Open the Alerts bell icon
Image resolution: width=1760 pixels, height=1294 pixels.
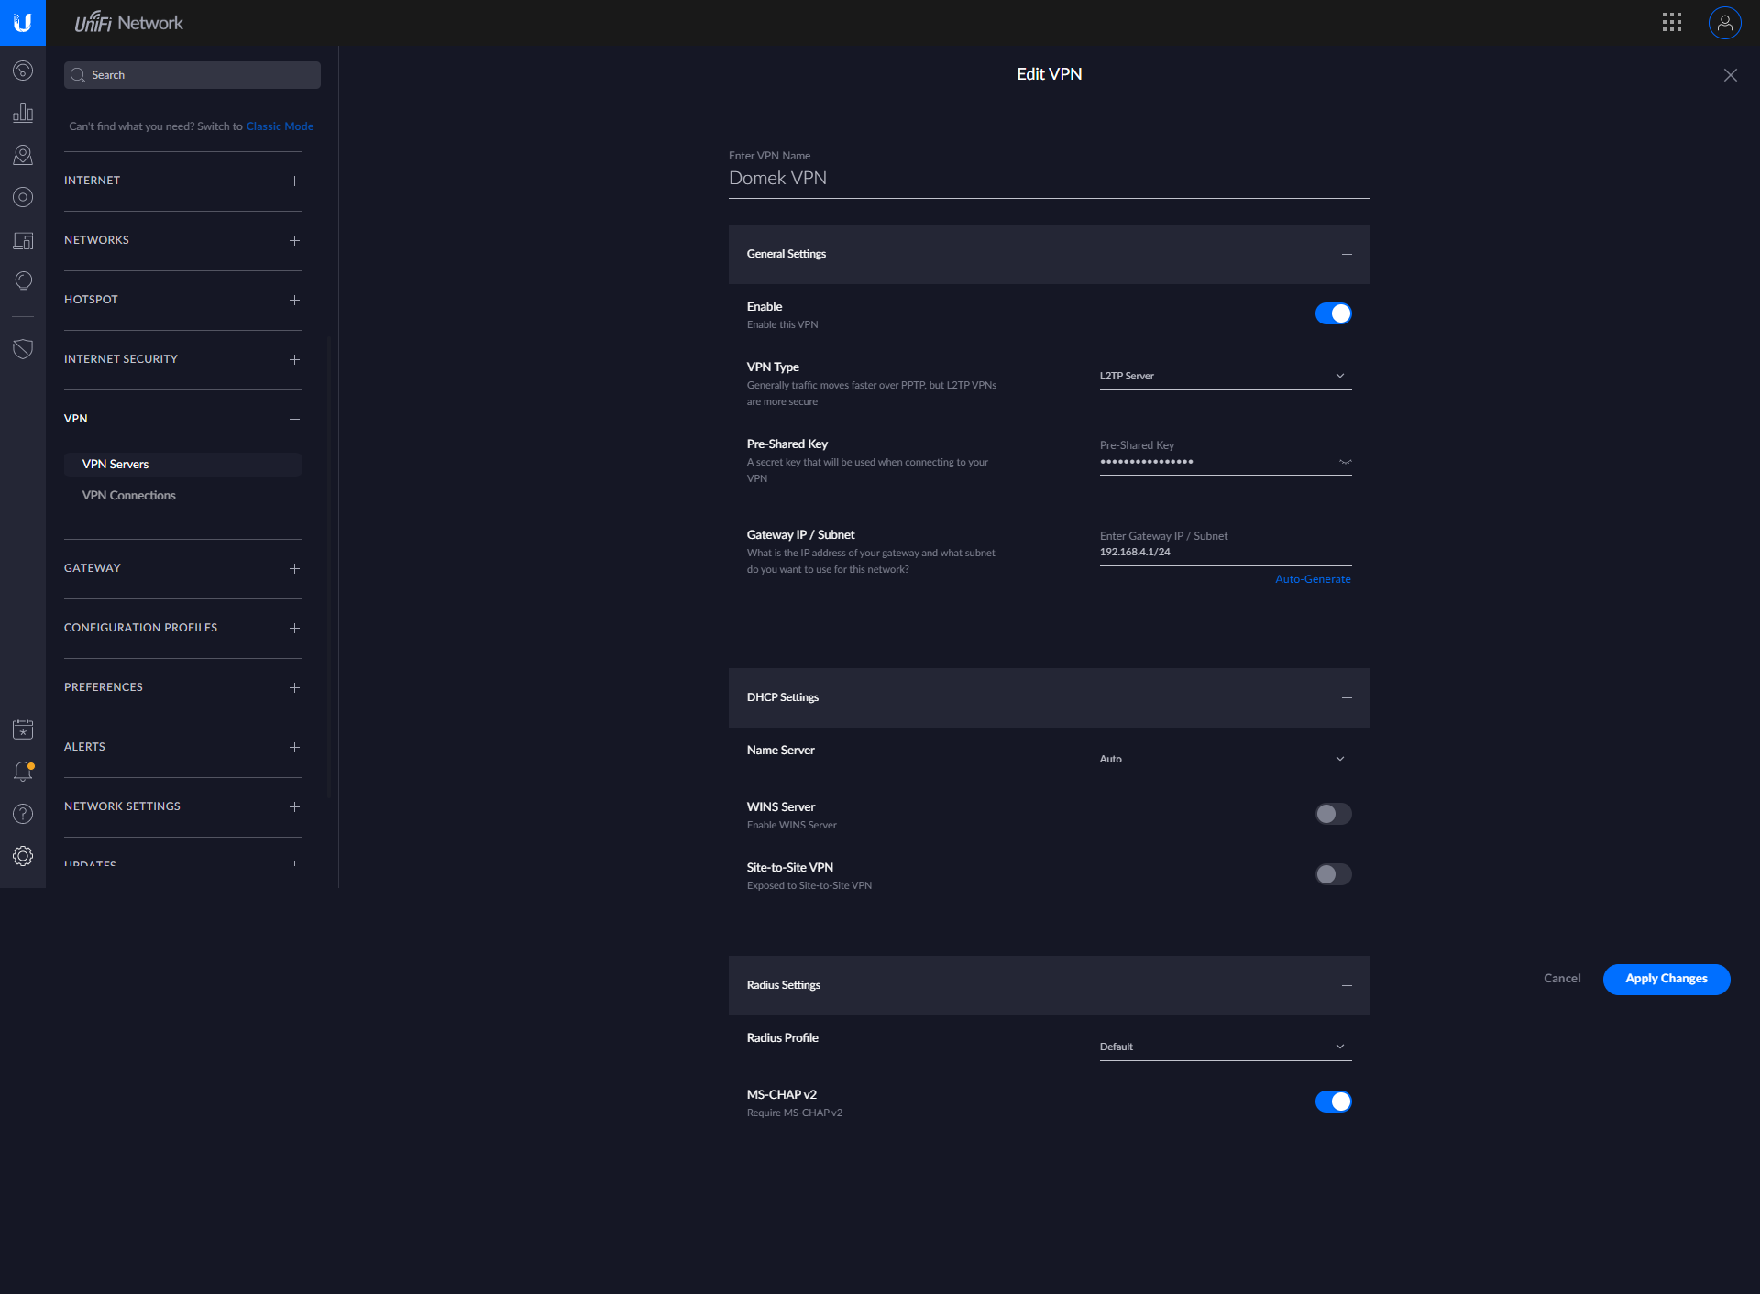click(x=23, y=772)
